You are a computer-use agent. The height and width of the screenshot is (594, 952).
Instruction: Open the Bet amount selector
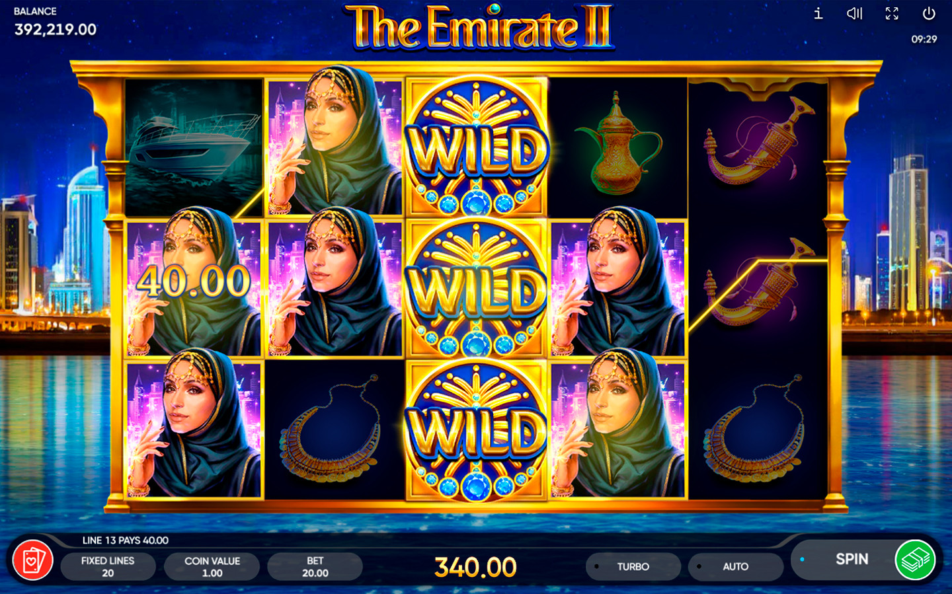point(315,567)
